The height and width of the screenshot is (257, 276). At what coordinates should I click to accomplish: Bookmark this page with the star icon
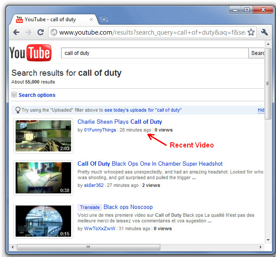(251, 32)
